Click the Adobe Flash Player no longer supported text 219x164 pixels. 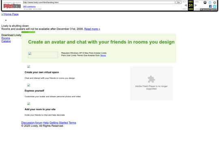pyautogui.click(x=151, y=87)
